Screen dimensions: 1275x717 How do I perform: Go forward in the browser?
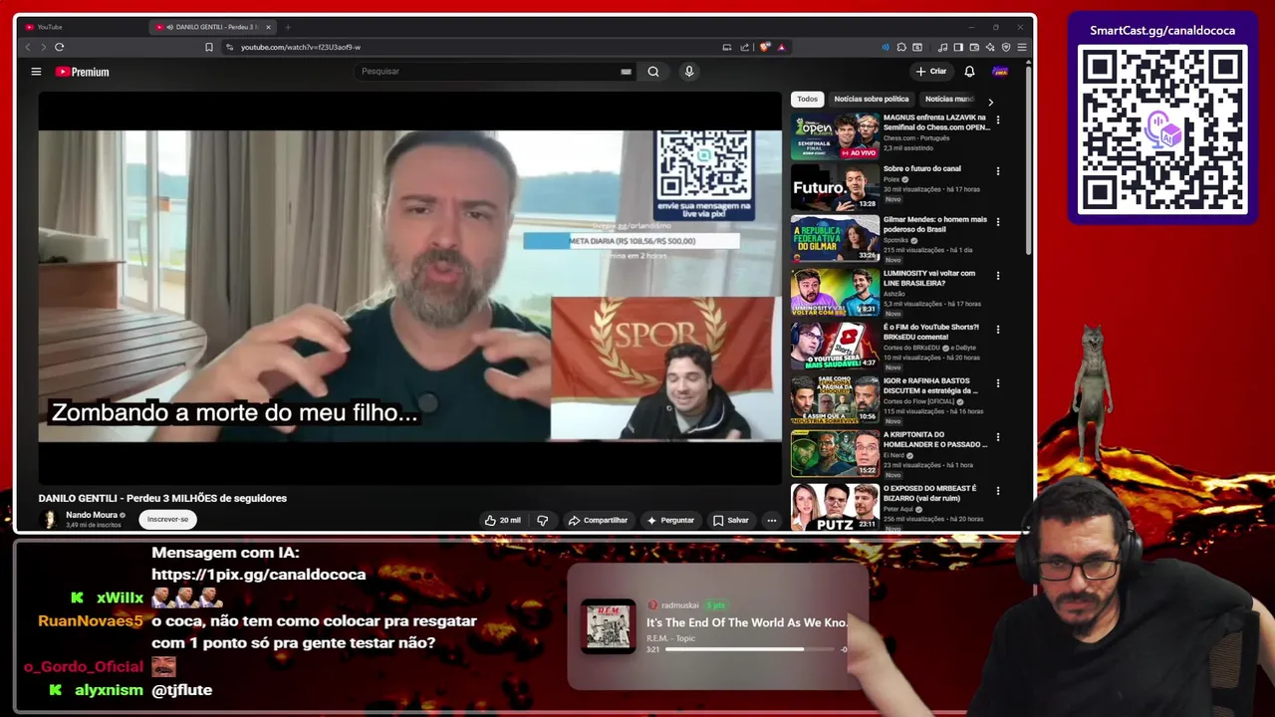coord(43,47)
